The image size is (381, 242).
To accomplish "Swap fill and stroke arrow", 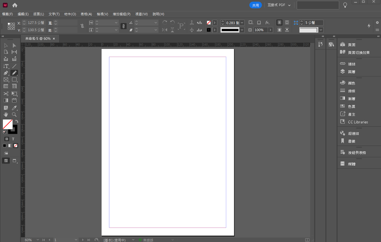I will [x=17, y=121].
